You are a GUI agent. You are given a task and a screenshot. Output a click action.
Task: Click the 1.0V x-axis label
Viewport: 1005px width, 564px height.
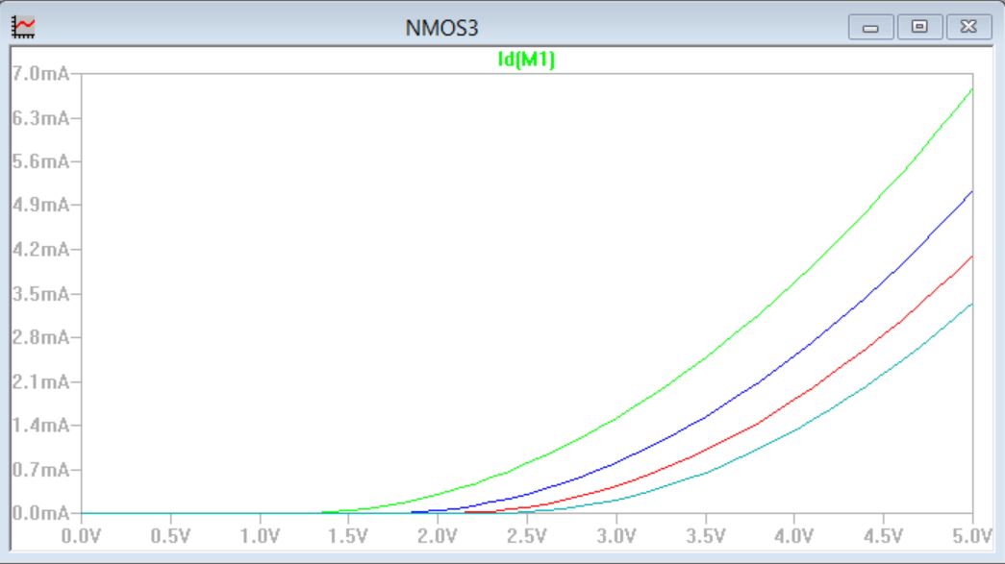pyautogui.click(x=260, y=536)
